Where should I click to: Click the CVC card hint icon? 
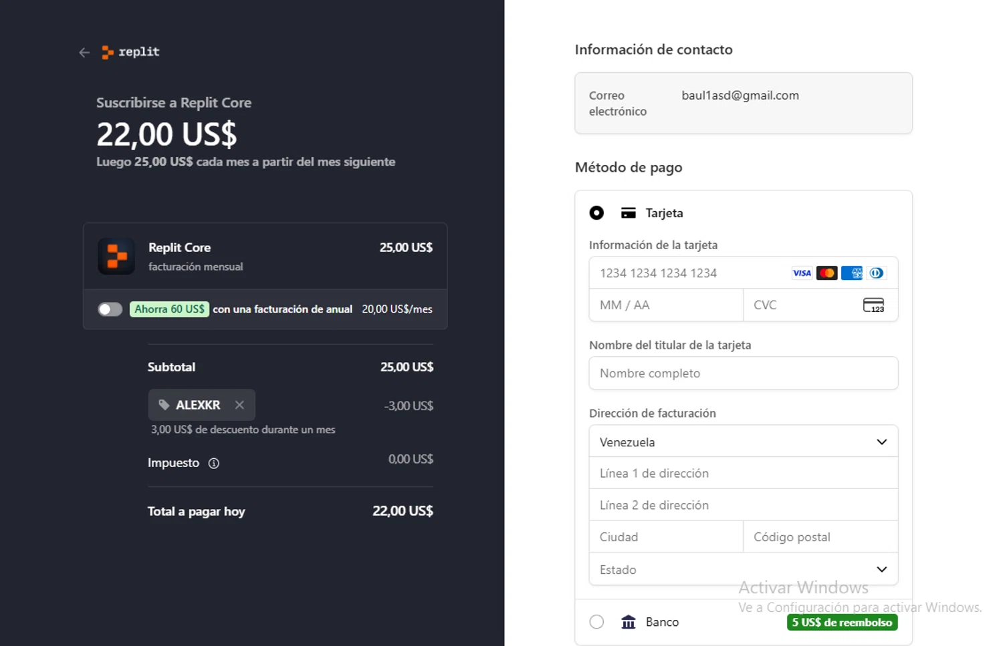(x=874, y=305)
